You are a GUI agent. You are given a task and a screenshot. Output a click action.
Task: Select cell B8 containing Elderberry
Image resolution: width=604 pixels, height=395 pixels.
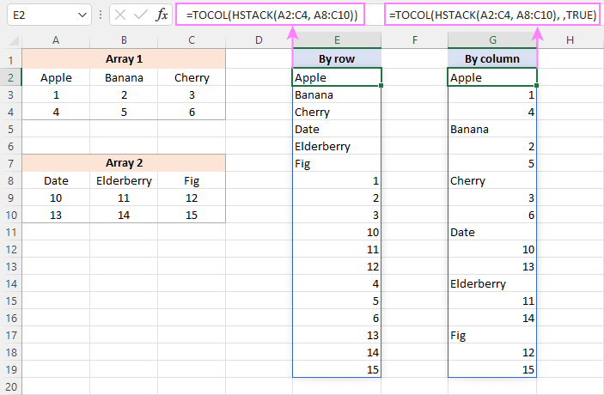pyautogui.click(x=124, y=180)
